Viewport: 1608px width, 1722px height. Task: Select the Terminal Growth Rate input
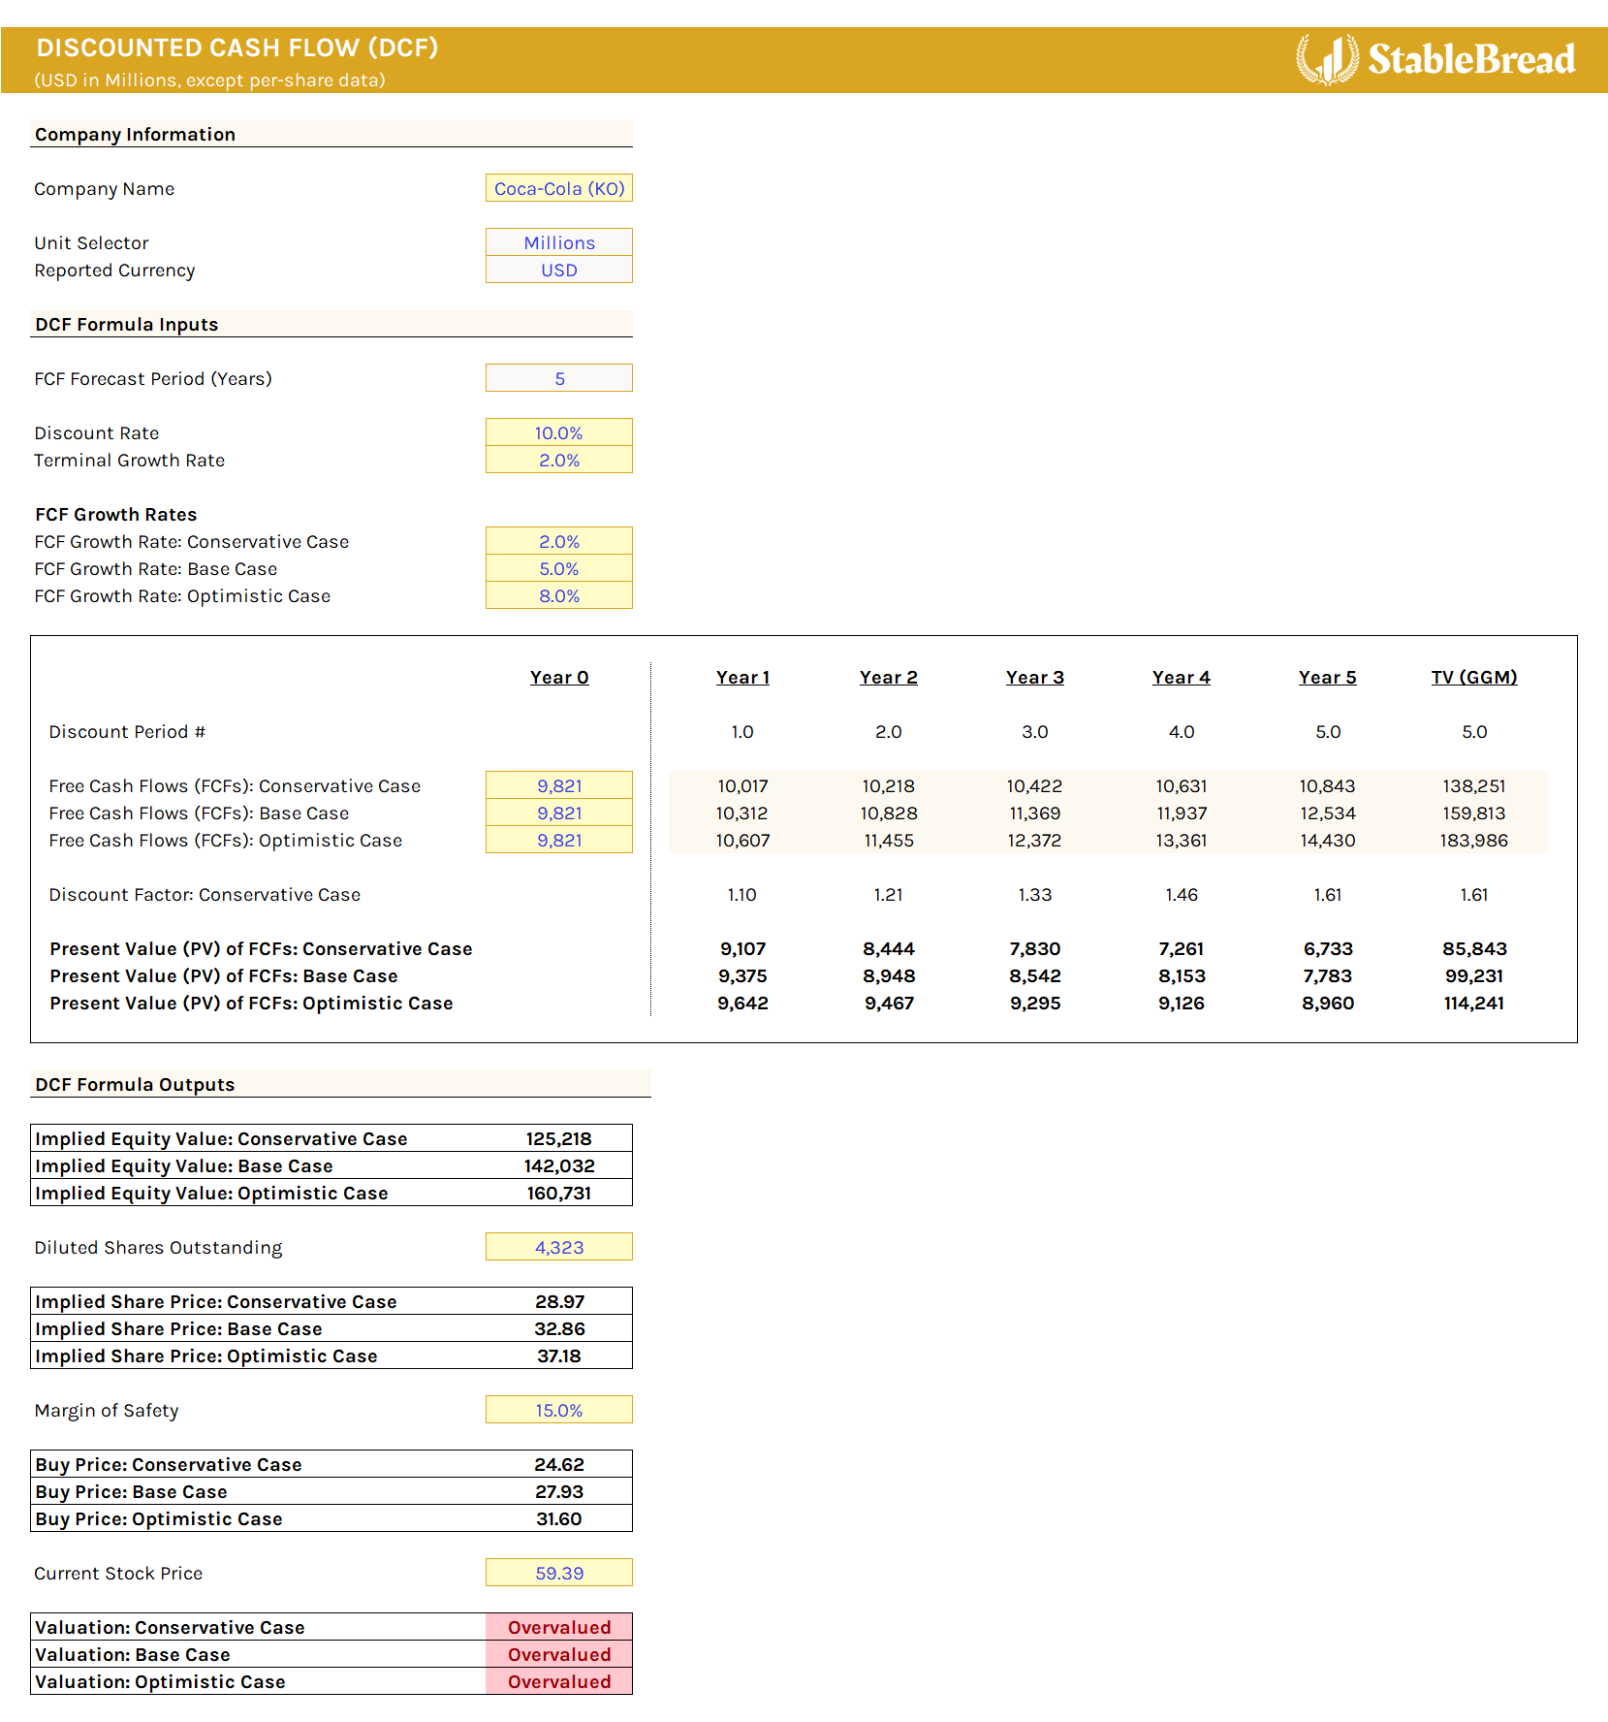pos(558,461)
